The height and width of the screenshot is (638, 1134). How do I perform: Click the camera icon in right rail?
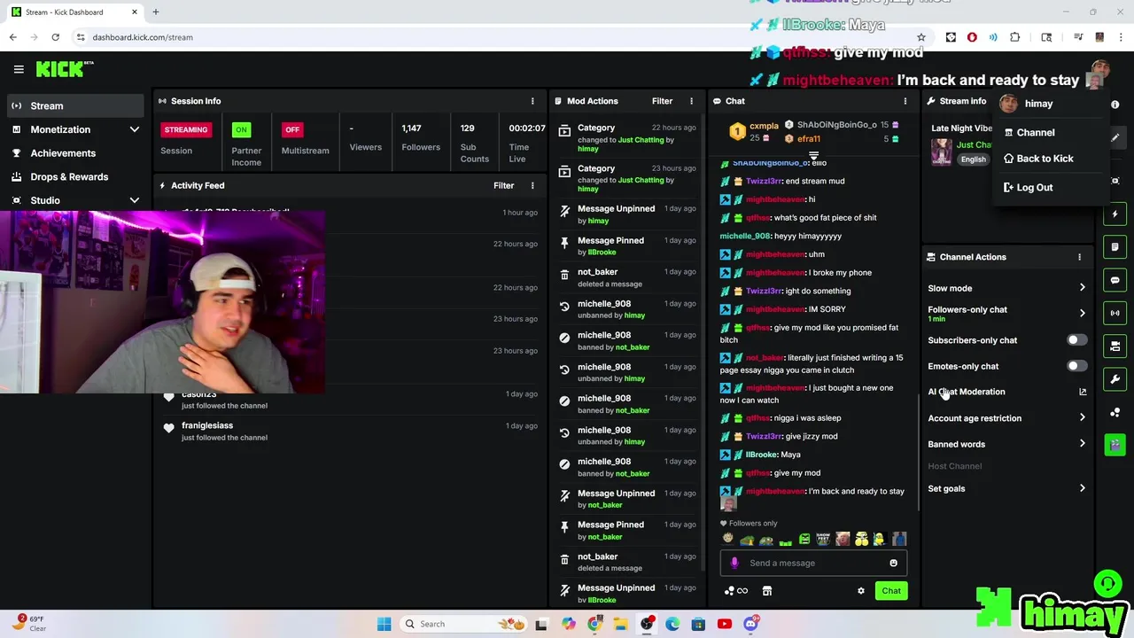1115,346
